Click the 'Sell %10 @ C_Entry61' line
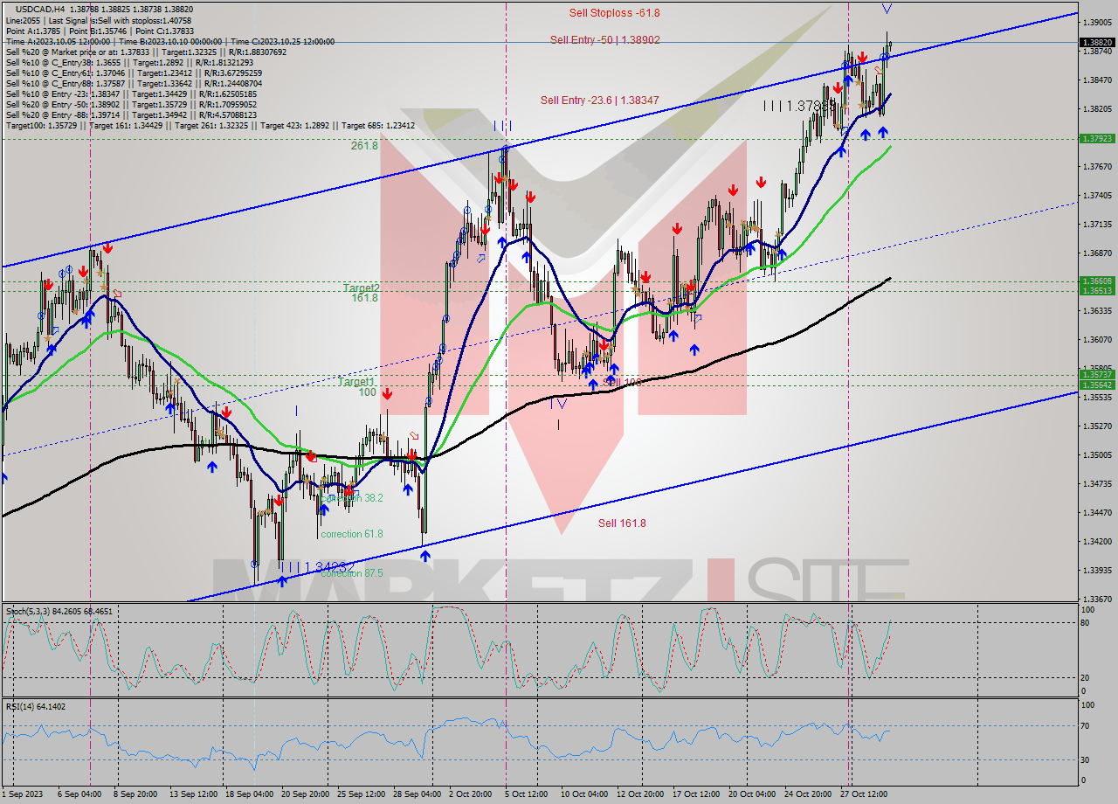1118x804 pixels. pos(132,73)
